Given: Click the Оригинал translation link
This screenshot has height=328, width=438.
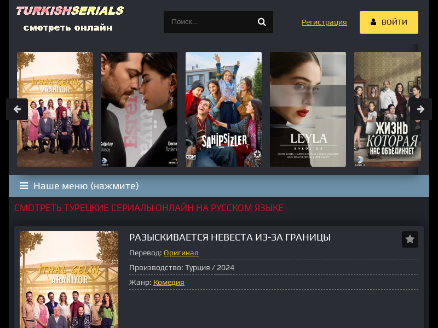Looking at the screenshot, I should (x=181, y=253).
